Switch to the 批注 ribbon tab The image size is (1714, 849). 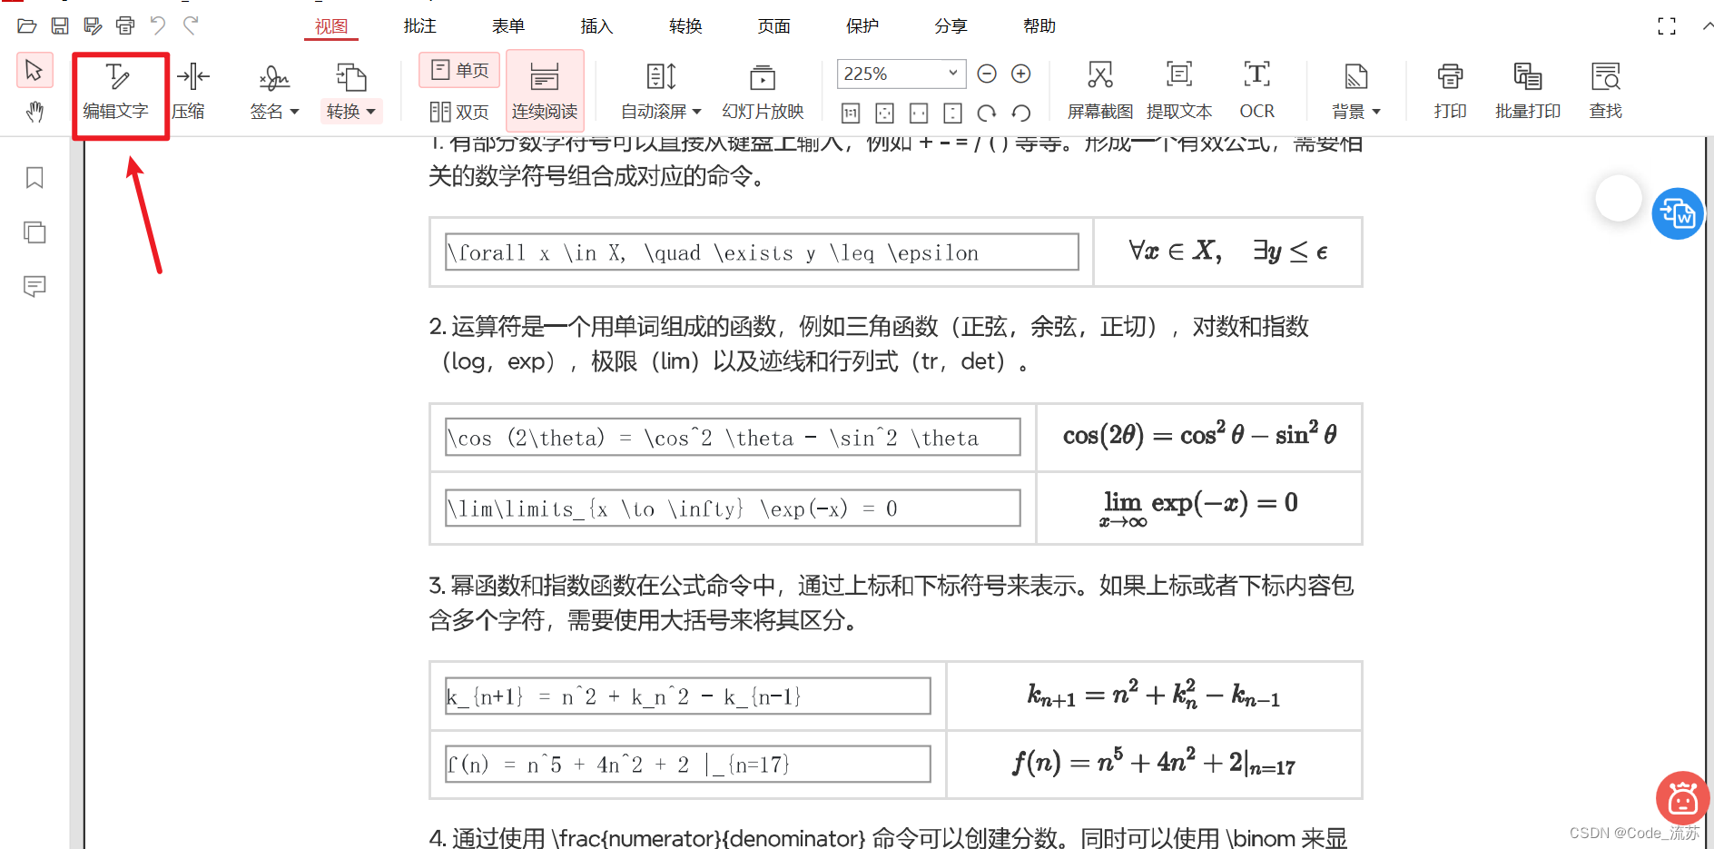pyautogui.click(x=419, y=26)
